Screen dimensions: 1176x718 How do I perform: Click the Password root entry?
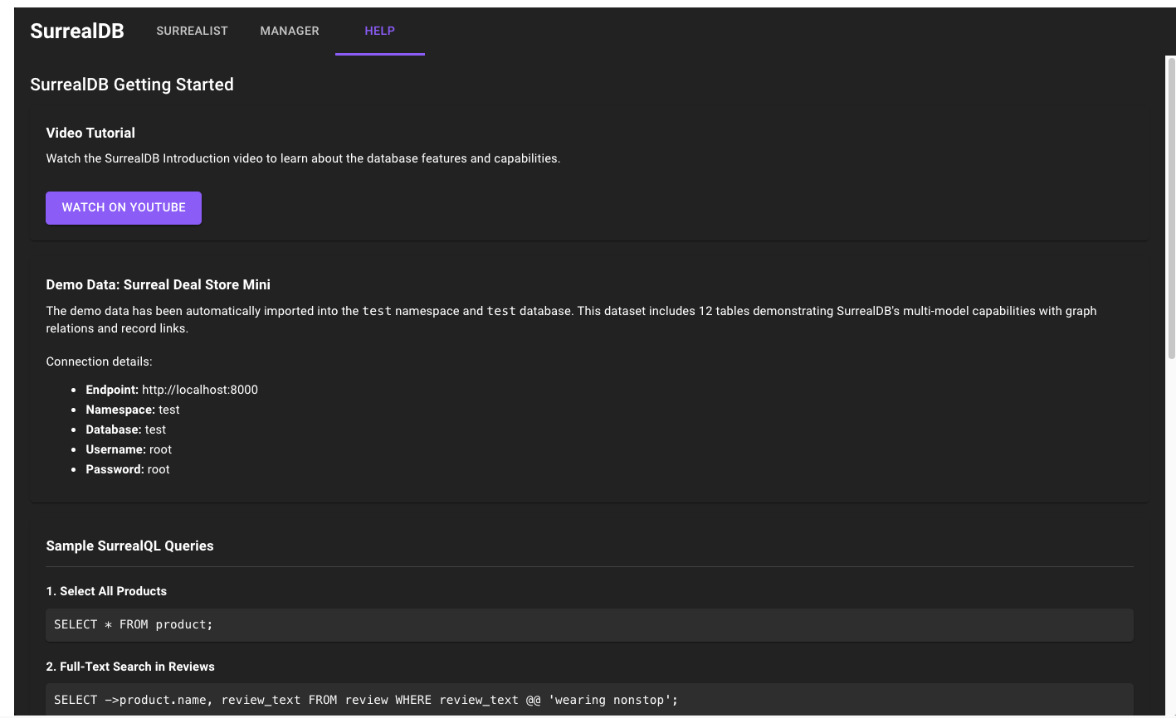coord(127,468)
